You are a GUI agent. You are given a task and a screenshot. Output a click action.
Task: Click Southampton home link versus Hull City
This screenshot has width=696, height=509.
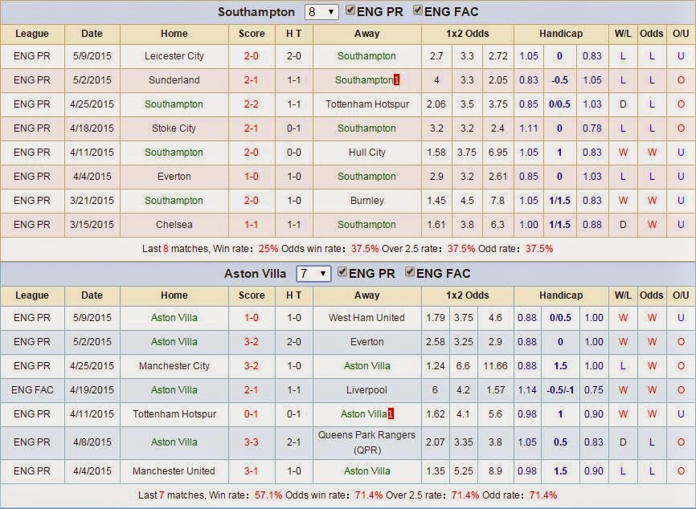[x=174, y=152]
